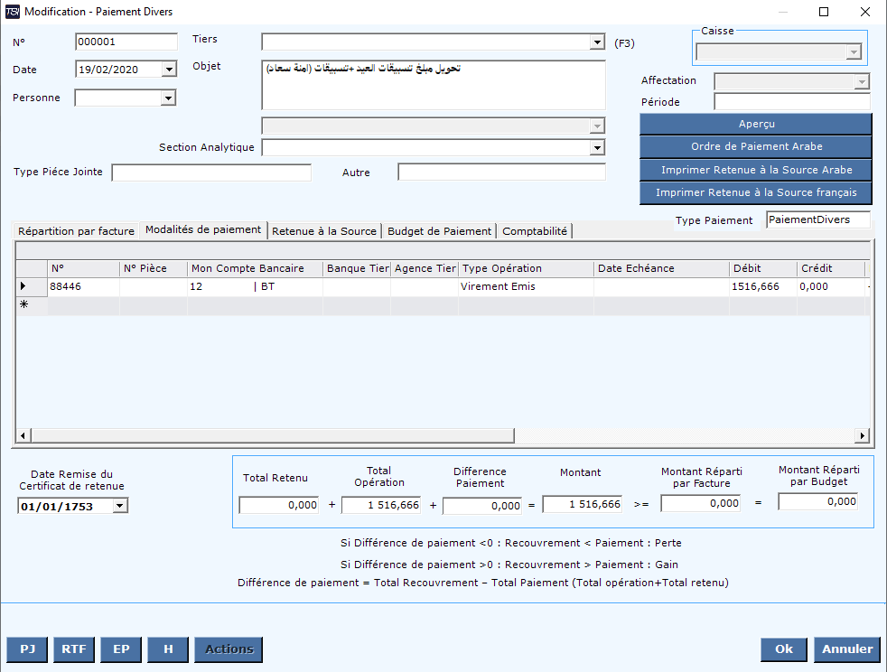
Task: Click the PJ button at bottom left
Action: point(27,649)
